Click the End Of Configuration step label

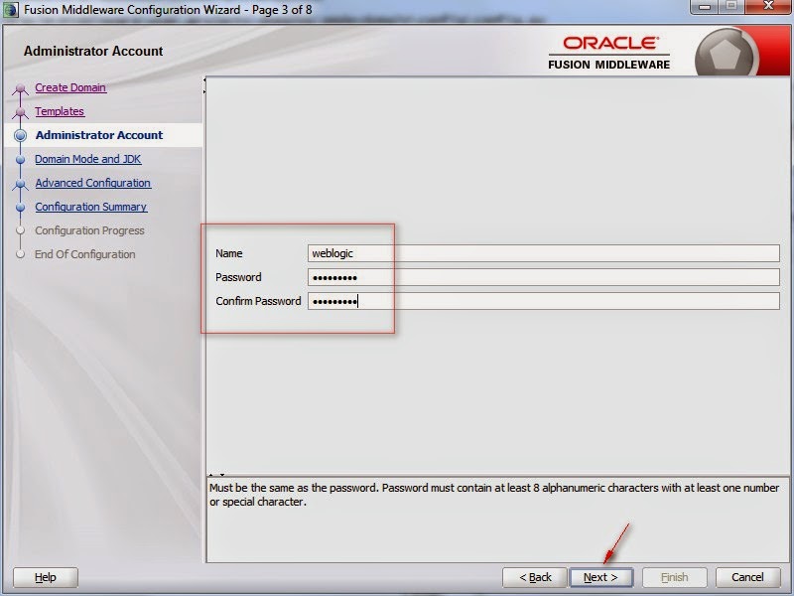[x=85, y=254]
